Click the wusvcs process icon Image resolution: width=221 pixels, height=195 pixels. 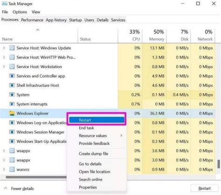click(x=12, y=169)
